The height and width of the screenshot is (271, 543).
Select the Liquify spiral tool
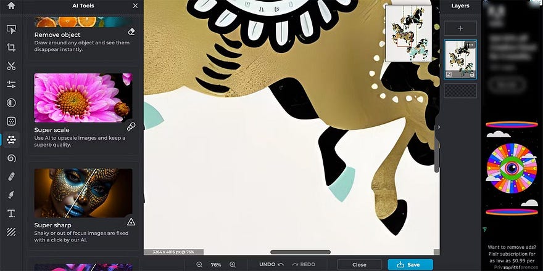click(11, 158)
